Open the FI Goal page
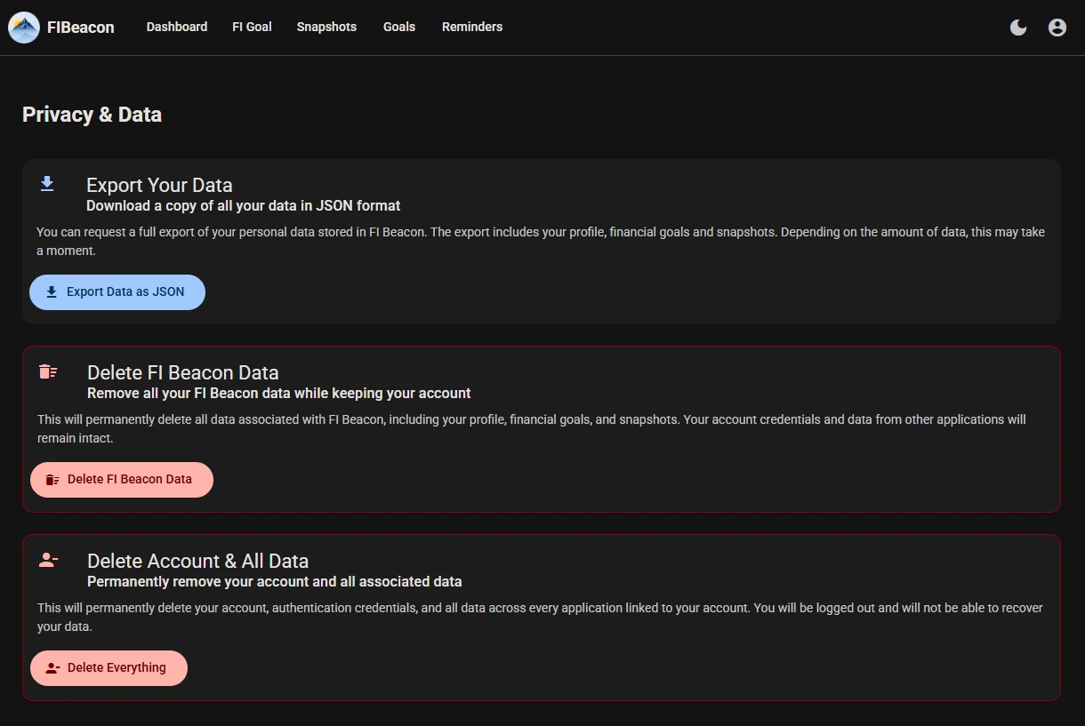The image size is (1085, 726). pyautogui.click(x=252, y=27)
